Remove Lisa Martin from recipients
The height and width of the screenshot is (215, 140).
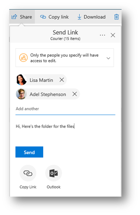coord(62,80)
